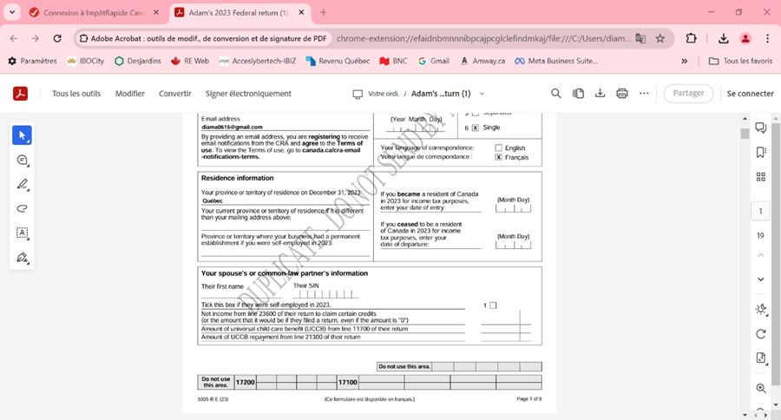Show page thumbnails grid panel
Viewport: 781px width, 420px height.
760,177
